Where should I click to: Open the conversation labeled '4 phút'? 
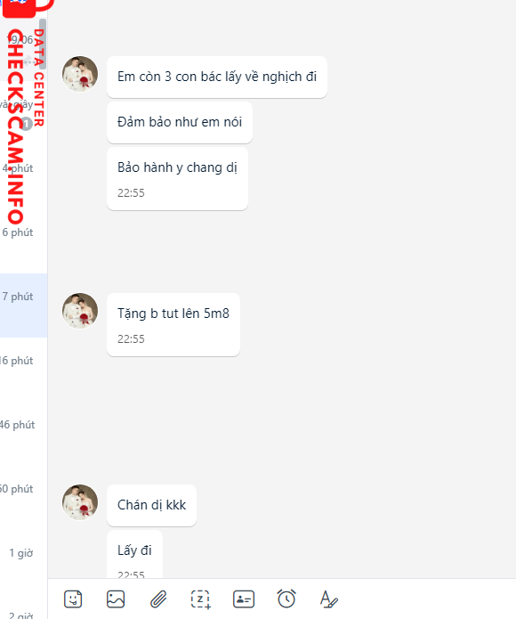tap(24, 177)
